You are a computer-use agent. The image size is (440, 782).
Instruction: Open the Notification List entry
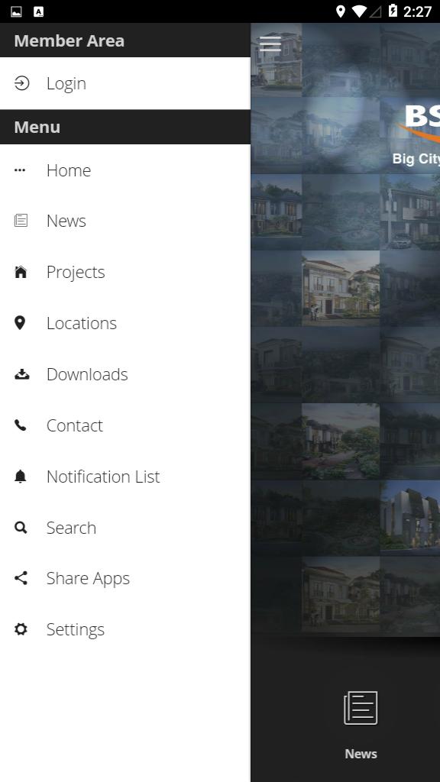[x=125, y=477]
